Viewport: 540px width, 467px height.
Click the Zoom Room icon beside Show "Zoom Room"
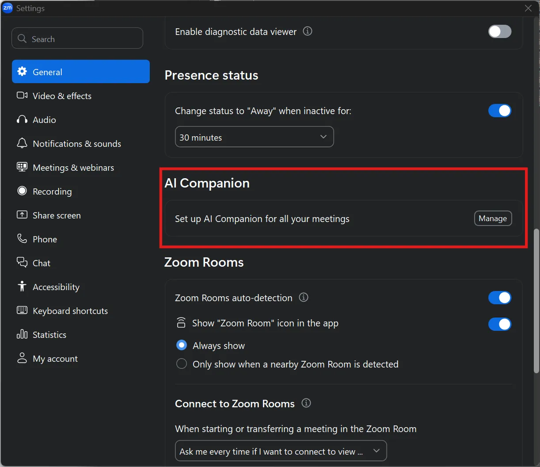click(x=181, y=322)
